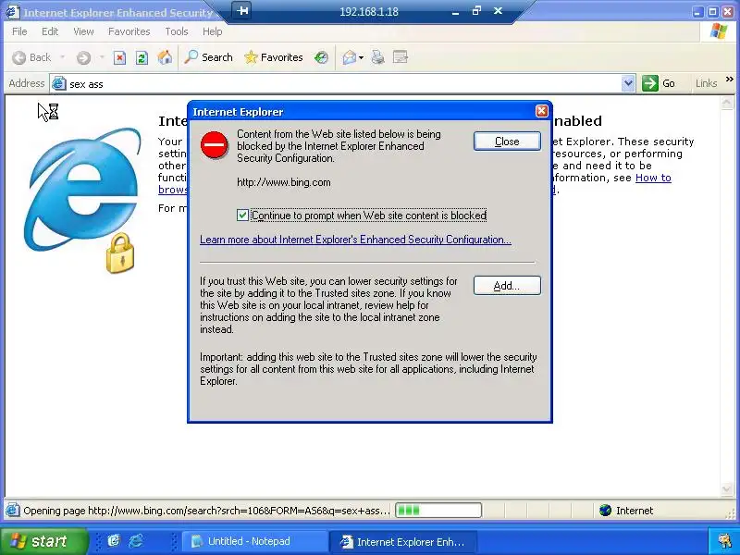Open the Favorites star button
Viewport: 740px width, 555px height.
pyautogui.click(x=273, y=57)
